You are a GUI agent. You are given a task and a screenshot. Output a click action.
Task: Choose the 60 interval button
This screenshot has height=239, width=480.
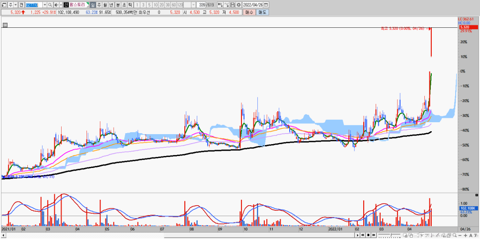click(173, 5)
